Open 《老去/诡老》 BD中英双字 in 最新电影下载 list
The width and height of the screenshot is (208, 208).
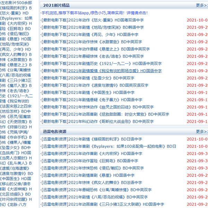106,57
